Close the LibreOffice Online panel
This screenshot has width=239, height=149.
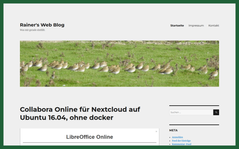[156, 132]
